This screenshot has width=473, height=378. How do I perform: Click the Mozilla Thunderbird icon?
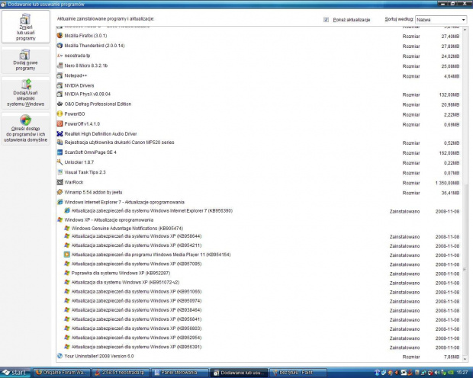coord(60,46)
